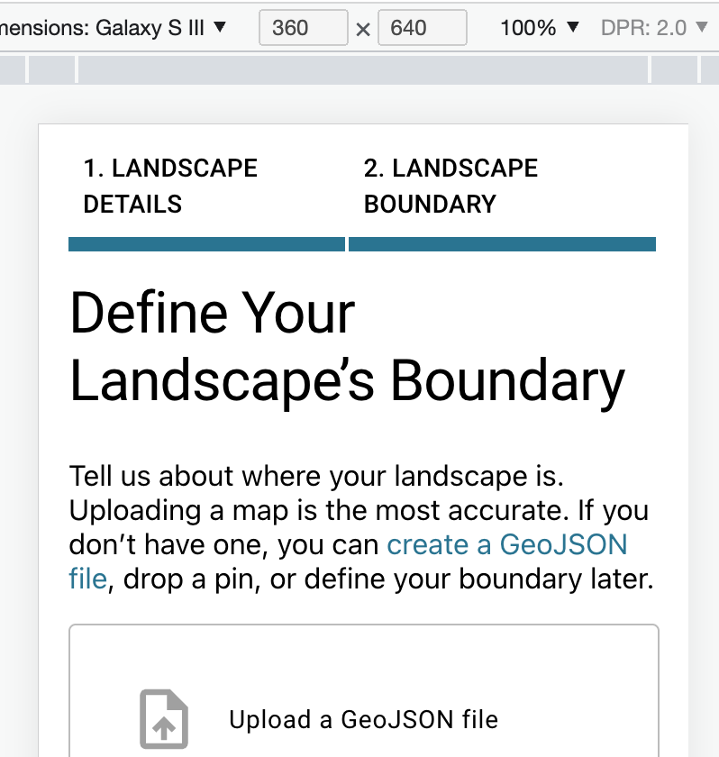The height and width of the screenshot is (757, 719).
Task: Click the Upload a GeoJSON file option
Action: coord(362,719)
